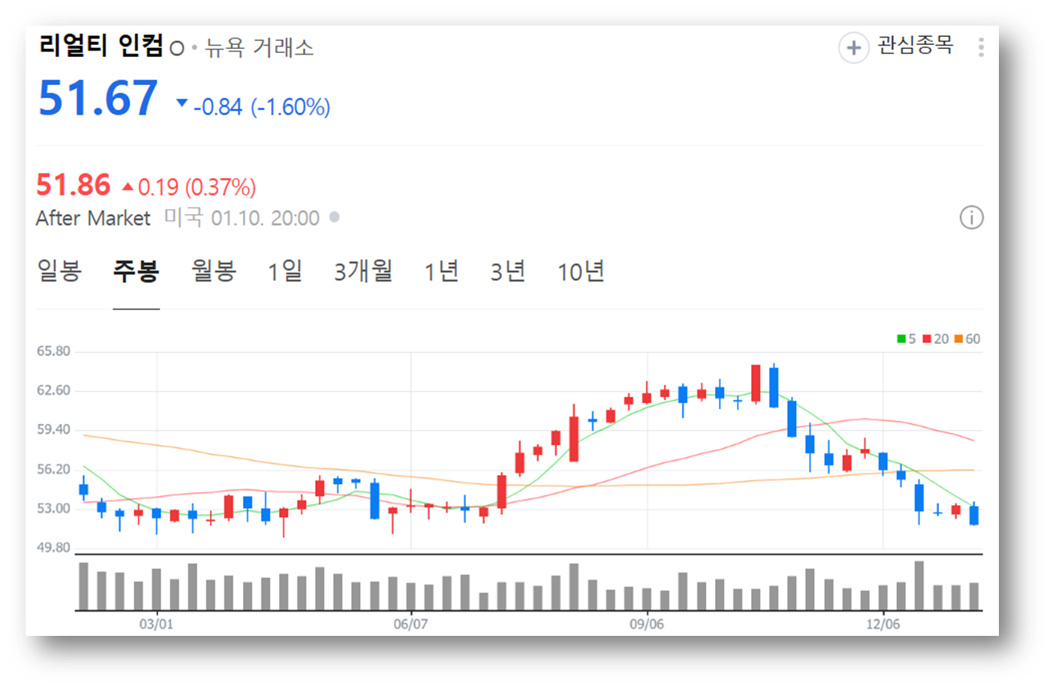Viewport: 1051px width, 688px height.
Task: Click the info circle icon beside After Market
Action: click(x=972, y=217)
